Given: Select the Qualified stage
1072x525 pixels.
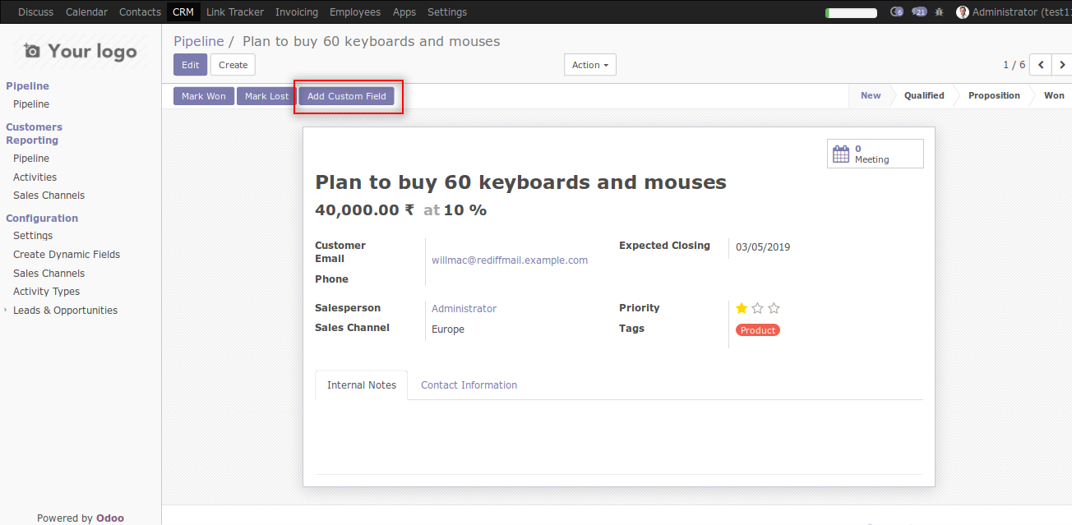Looking at the screenshot, I should pyautogui.click(x=924, y=95).
